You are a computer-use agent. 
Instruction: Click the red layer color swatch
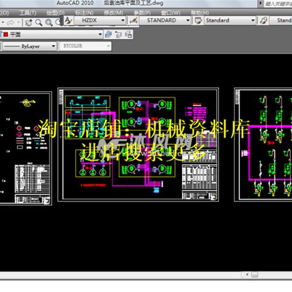[x=6, y=34]
